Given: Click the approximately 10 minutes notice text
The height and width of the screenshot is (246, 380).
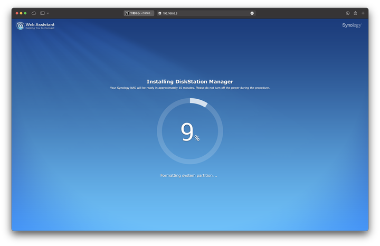Looking at the screenshot, I should [x=190, y=88].
